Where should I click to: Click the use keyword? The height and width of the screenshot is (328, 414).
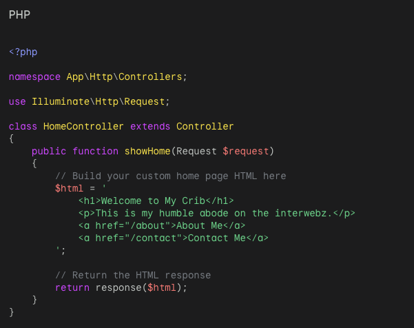click(17, 102)
